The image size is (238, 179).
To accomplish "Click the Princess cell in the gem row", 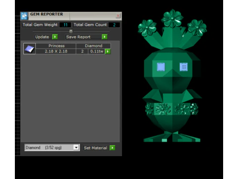I will (56, 46).
